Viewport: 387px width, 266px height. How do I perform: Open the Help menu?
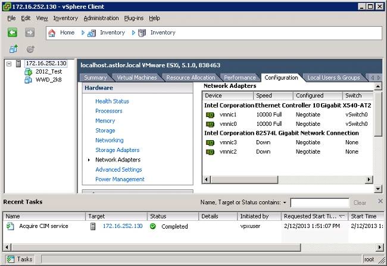click(155, 18)
